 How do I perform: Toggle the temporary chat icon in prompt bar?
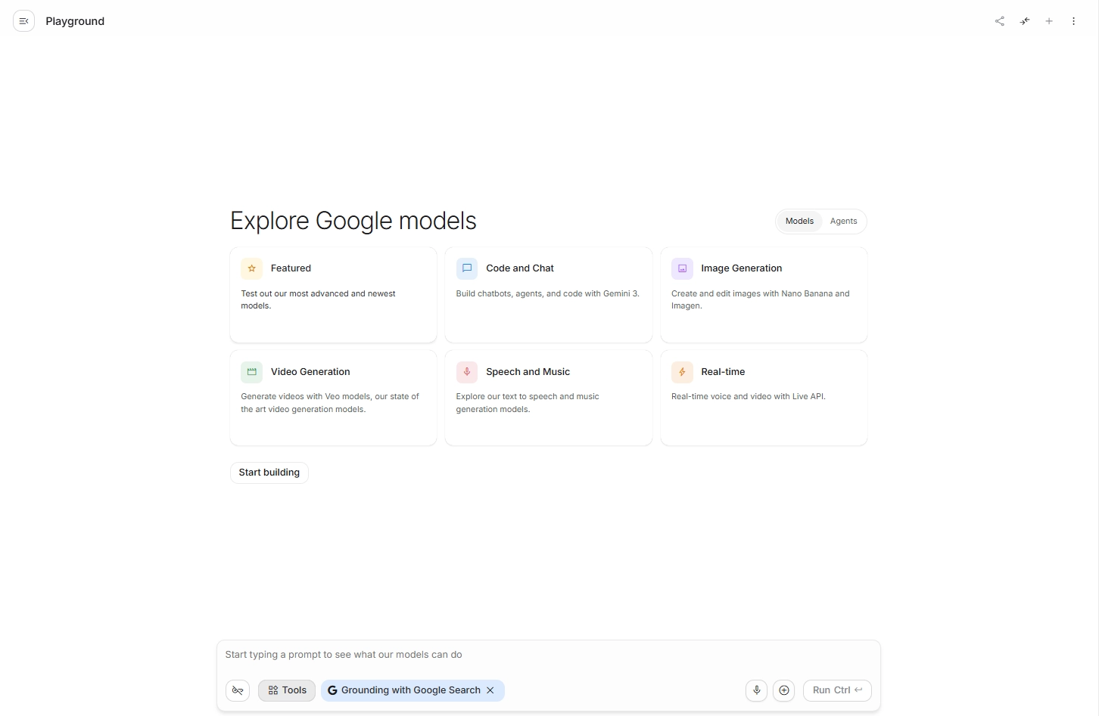click(238, 690)
